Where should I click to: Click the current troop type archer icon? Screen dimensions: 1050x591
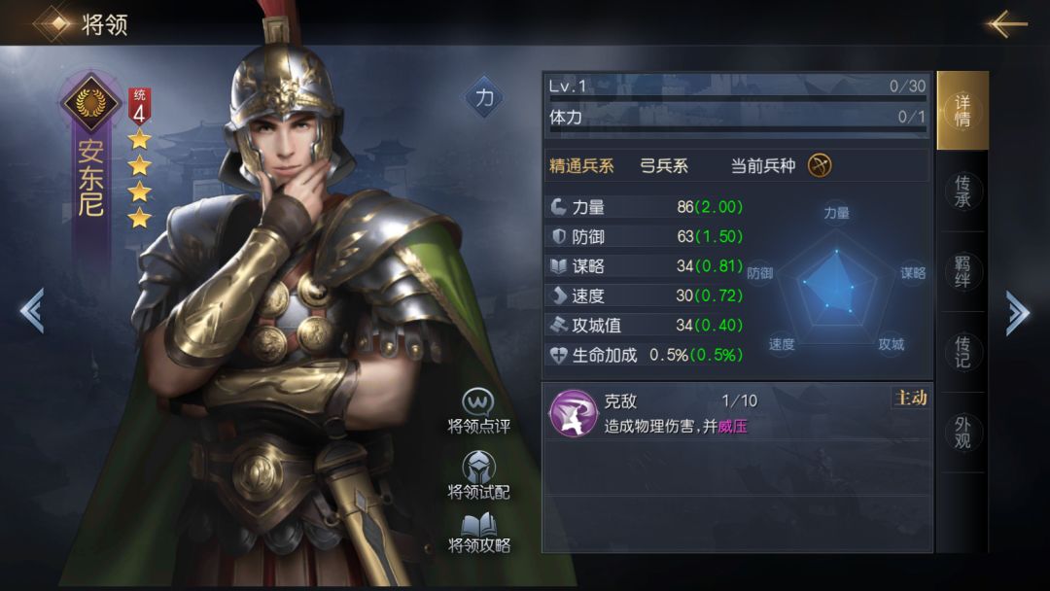(820, 165)
